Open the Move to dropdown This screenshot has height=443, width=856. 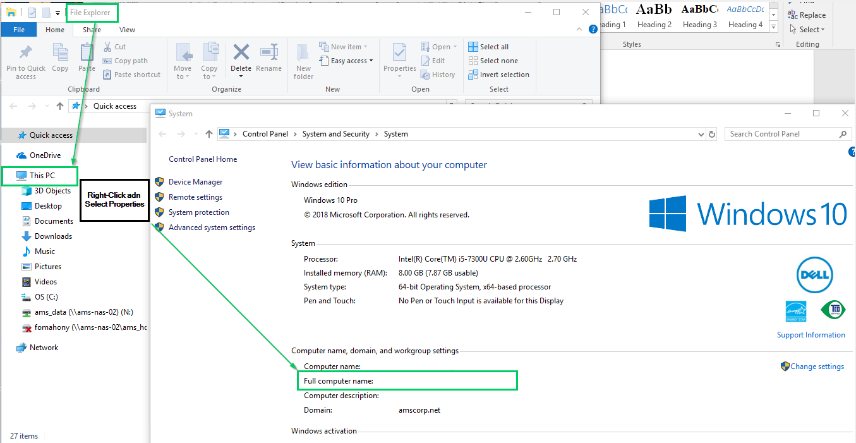pyautogui.click(x=183, y=62)
